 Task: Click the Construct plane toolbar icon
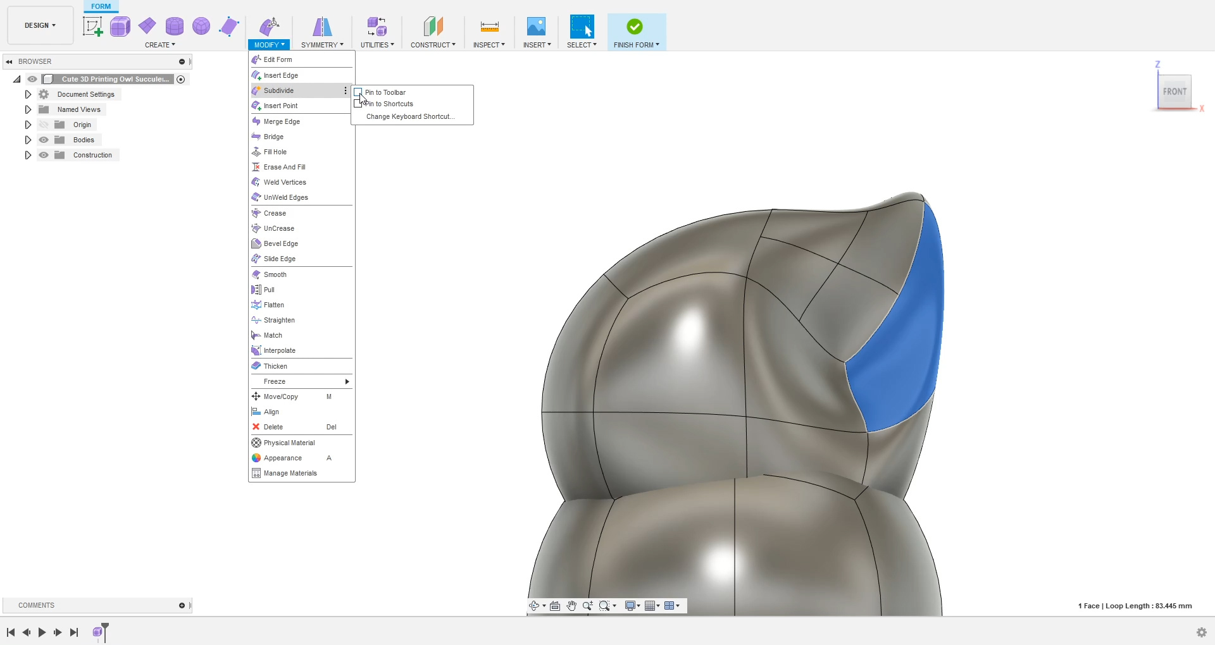click(433, 27)
